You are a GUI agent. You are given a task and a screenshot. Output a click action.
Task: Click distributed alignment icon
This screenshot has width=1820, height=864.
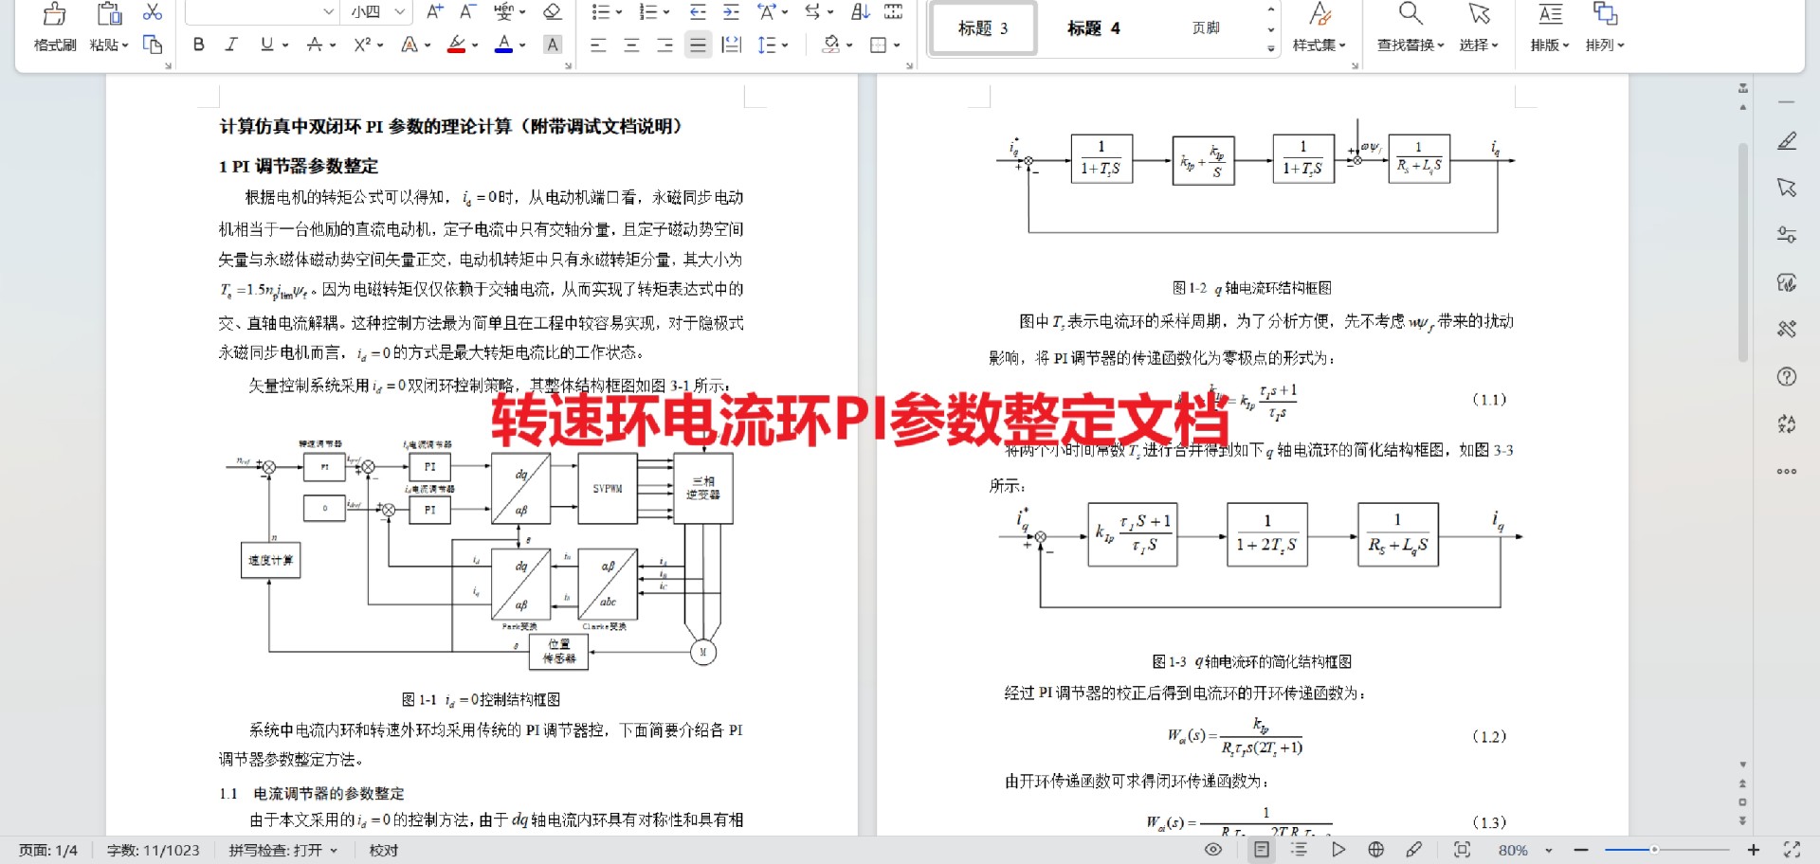click(732, 45)
